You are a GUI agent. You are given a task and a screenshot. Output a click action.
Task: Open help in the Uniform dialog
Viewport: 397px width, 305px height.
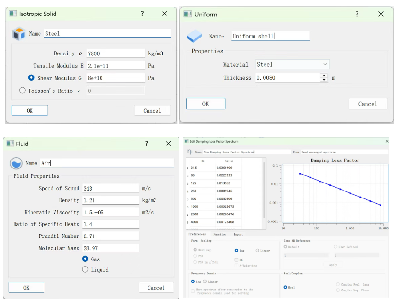pyautogui.click(x=357, y=14)
